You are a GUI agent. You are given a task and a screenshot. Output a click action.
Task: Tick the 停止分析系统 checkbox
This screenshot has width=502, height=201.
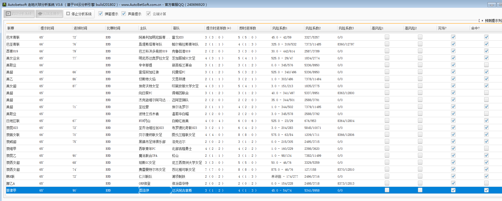pyautogui.click(x=68, y=14)
